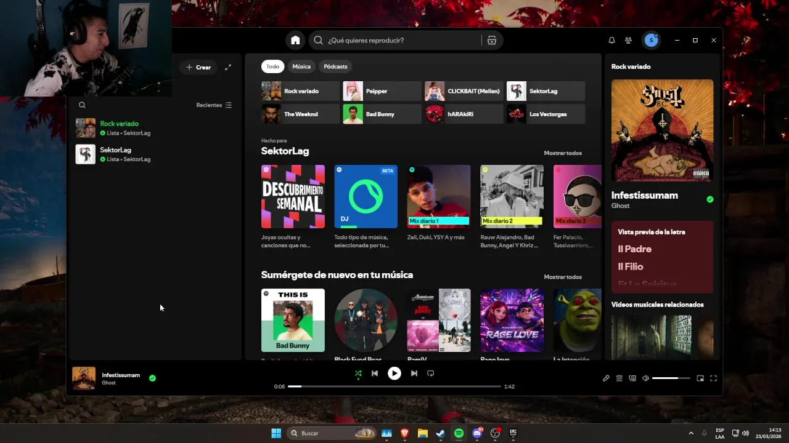The image size is (789, 443).
Task: Go to Spotify Home via the house icon
Action: pos(295,40)
